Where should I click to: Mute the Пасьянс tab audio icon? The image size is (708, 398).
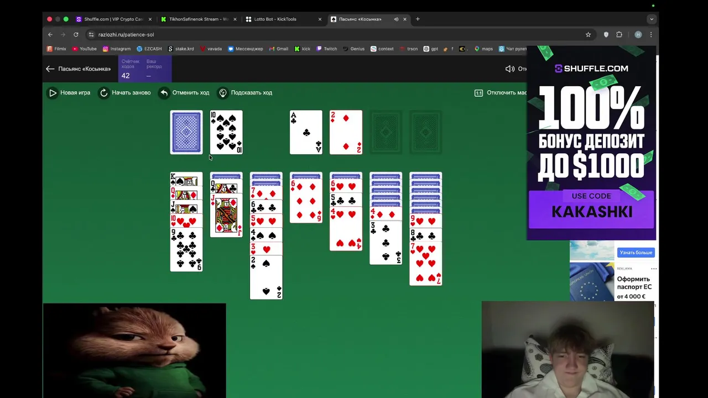[396, 19]
